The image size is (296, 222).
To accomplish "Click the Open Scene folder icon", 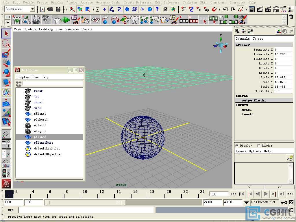I will pos(50,9).
